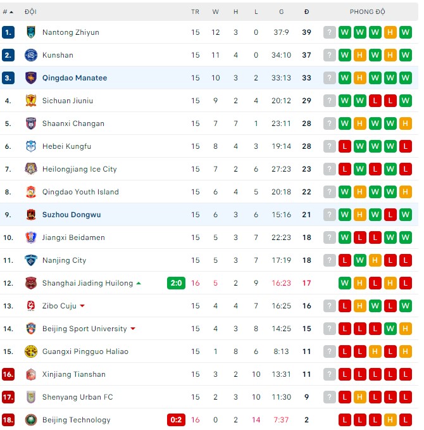Open the Heilongjiang Ice City team page
424x430 pixels.
[x=80, y=169]
